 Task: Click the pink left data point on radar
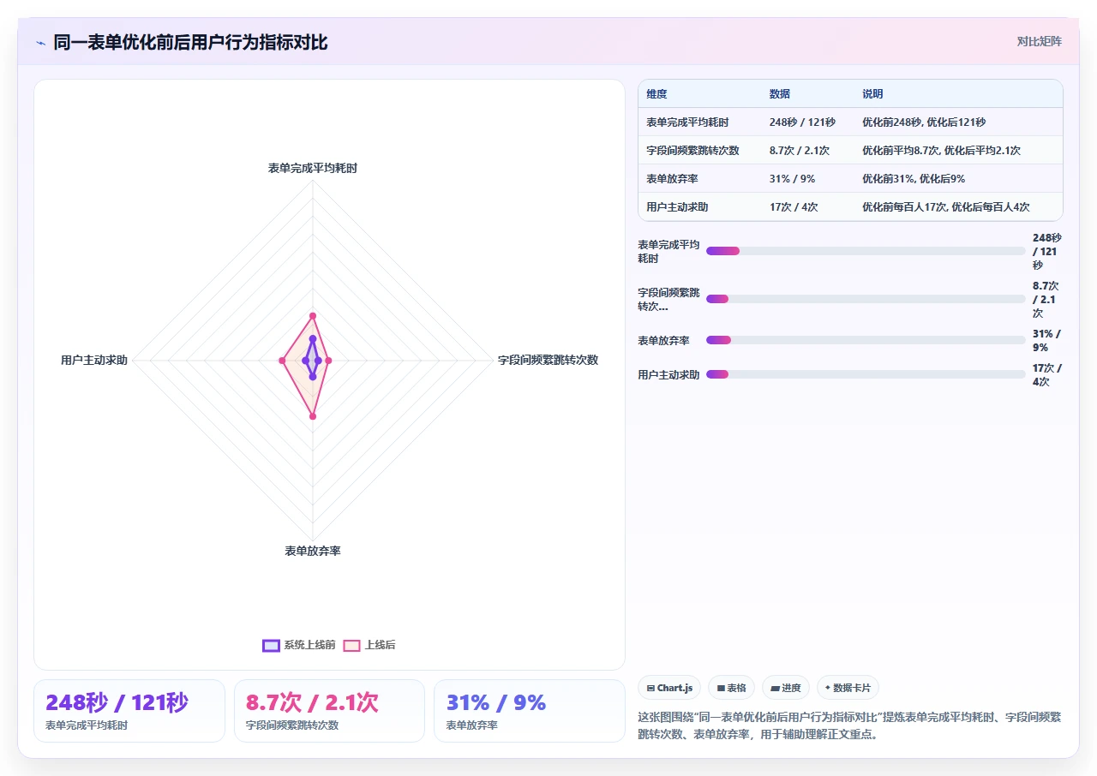(x=282, y=361)
